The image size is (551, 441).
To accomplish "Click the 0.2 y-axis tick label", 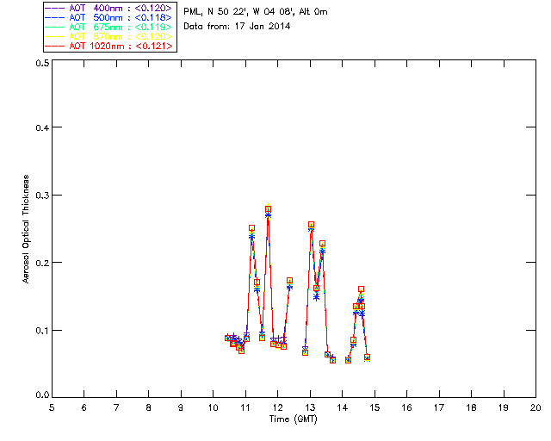I will pyautogui.click(x=42, y=263).
